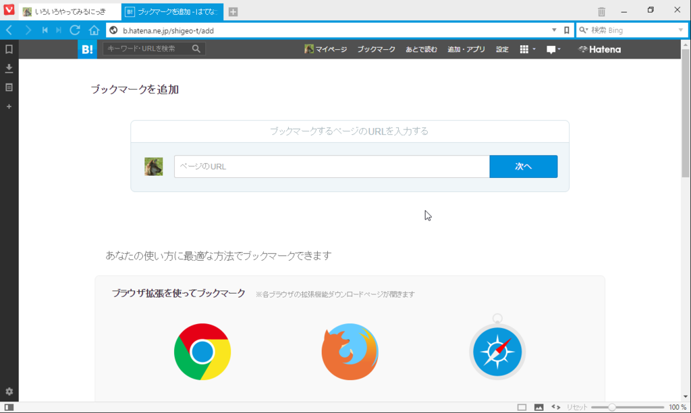Click the Hatena Bookmark B! logo
691x413 pixels.
click(x=87, y=49)
